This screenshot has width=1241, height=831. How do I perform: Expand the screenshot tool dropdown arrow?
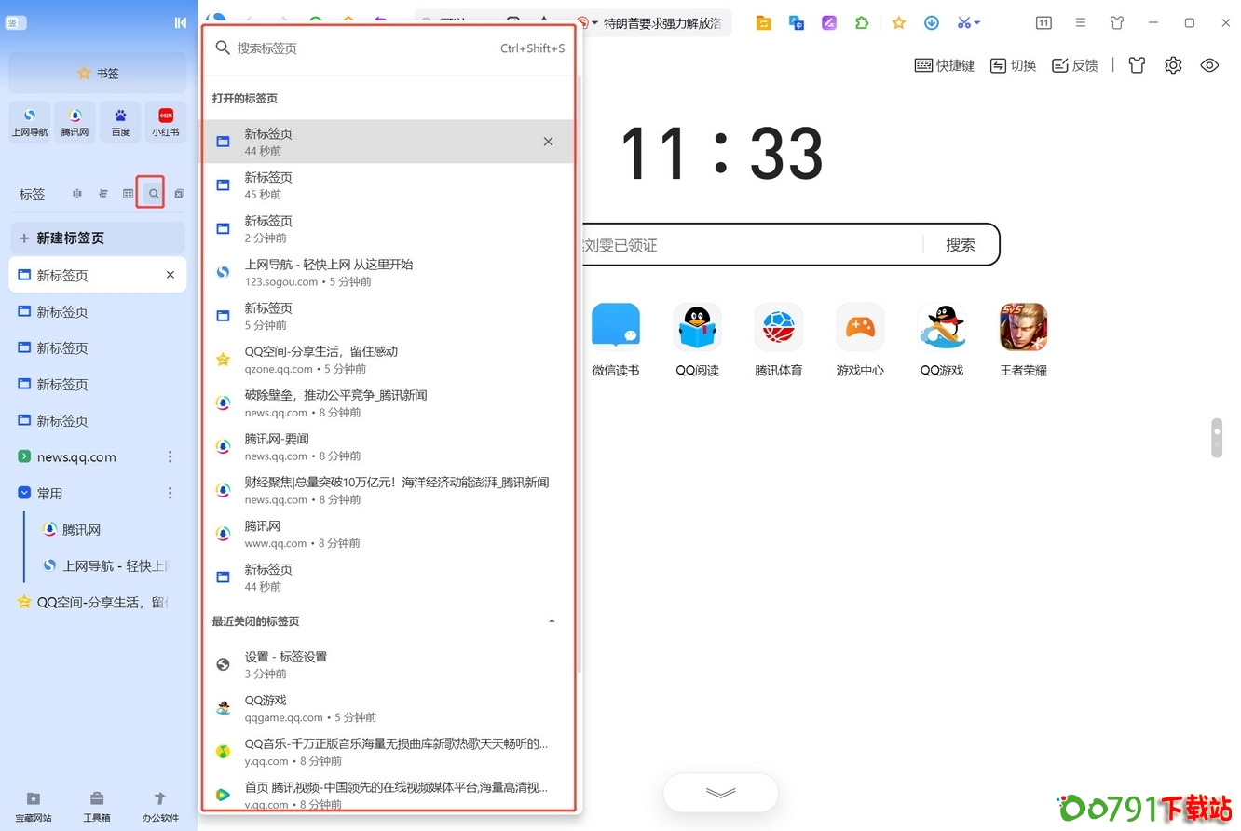coord(975,22)
